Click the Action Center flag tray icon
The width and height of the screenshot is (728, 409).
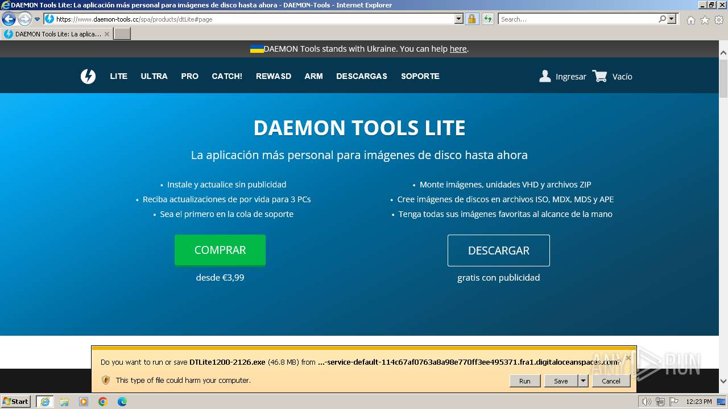pyautogui.click(x=674, y=402)
